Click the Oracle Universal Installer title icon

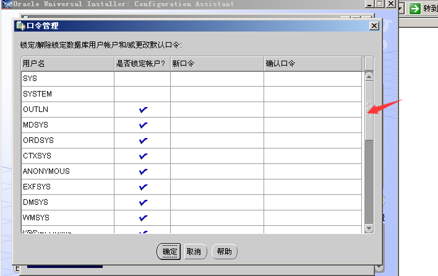(x=7, y=4)
